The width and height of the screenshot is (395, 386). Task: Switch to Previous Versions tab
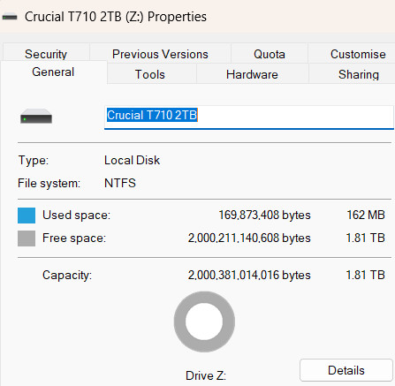[x=160, y=54]
